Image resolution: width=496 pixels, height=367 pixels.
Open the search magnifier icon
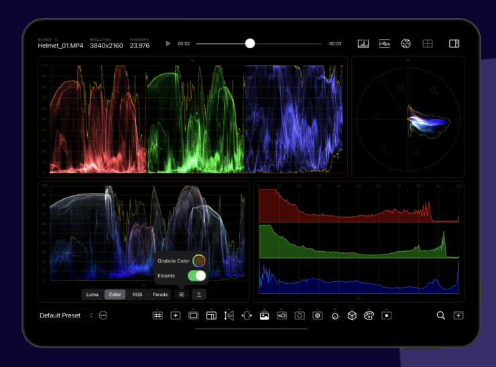tap(440, 315)
